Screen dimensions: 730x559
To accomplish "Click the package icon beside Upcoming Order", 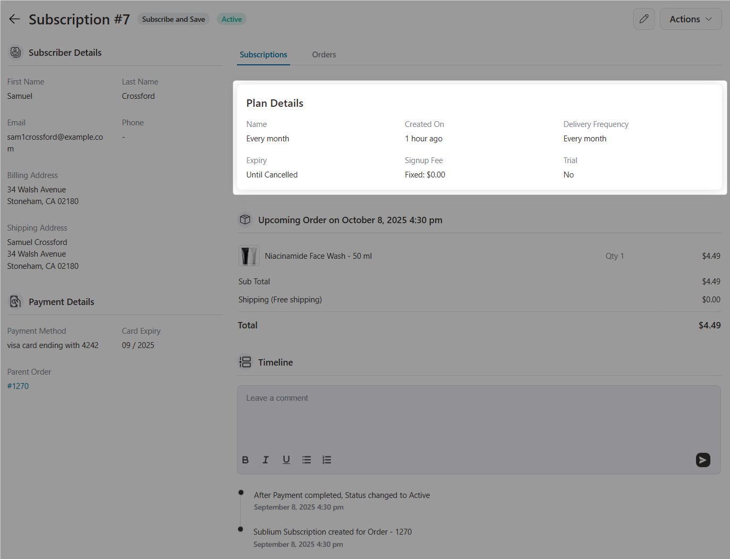I will pyautogui.click(x=245, y=219).
